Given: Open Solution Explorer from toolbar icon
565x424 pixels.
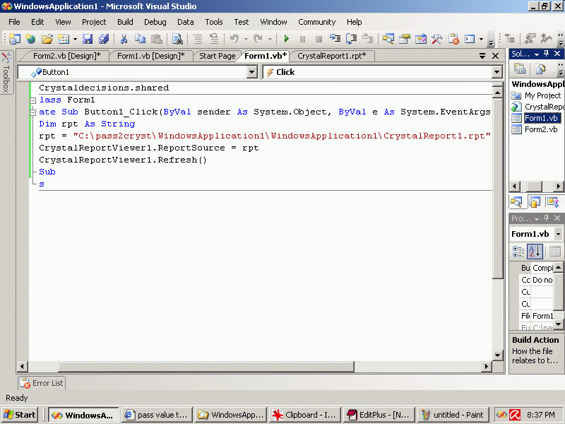Looking at the screenshot, I should [388, 39].
